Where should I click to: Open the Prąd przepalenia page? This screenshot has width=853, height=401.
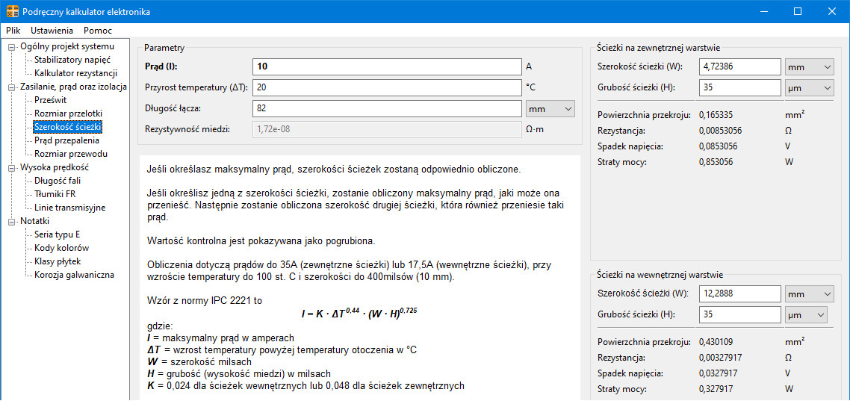pyautogui.click(x=66, y=140)
